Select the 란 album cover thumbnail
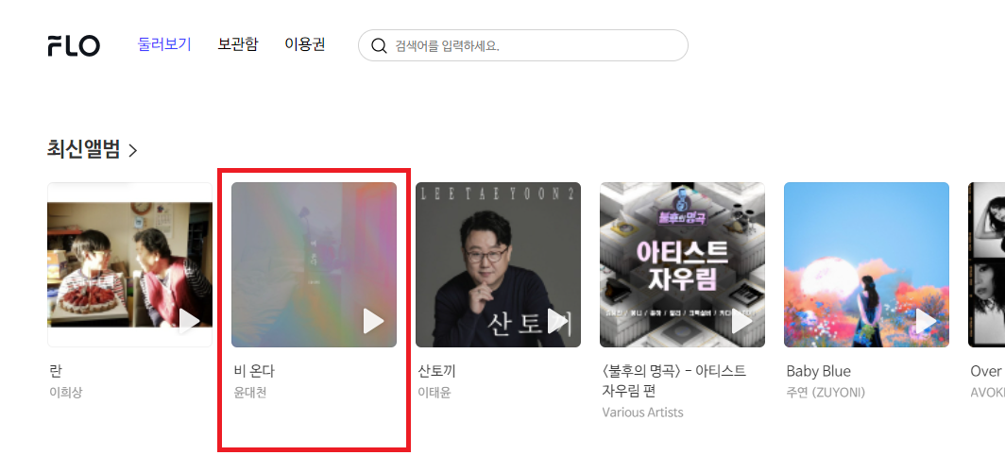 (x=130, y=264)
